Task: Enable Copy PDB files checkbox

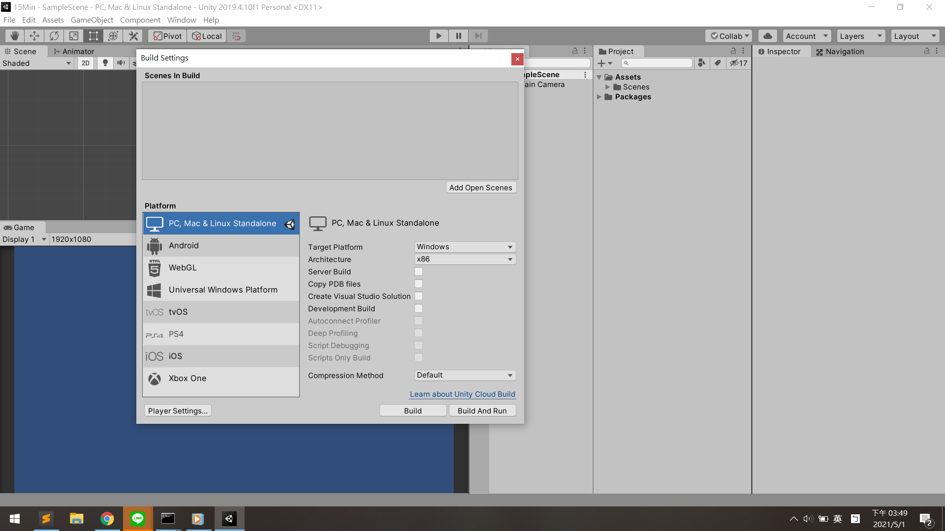Action: (x=418, y=284)
